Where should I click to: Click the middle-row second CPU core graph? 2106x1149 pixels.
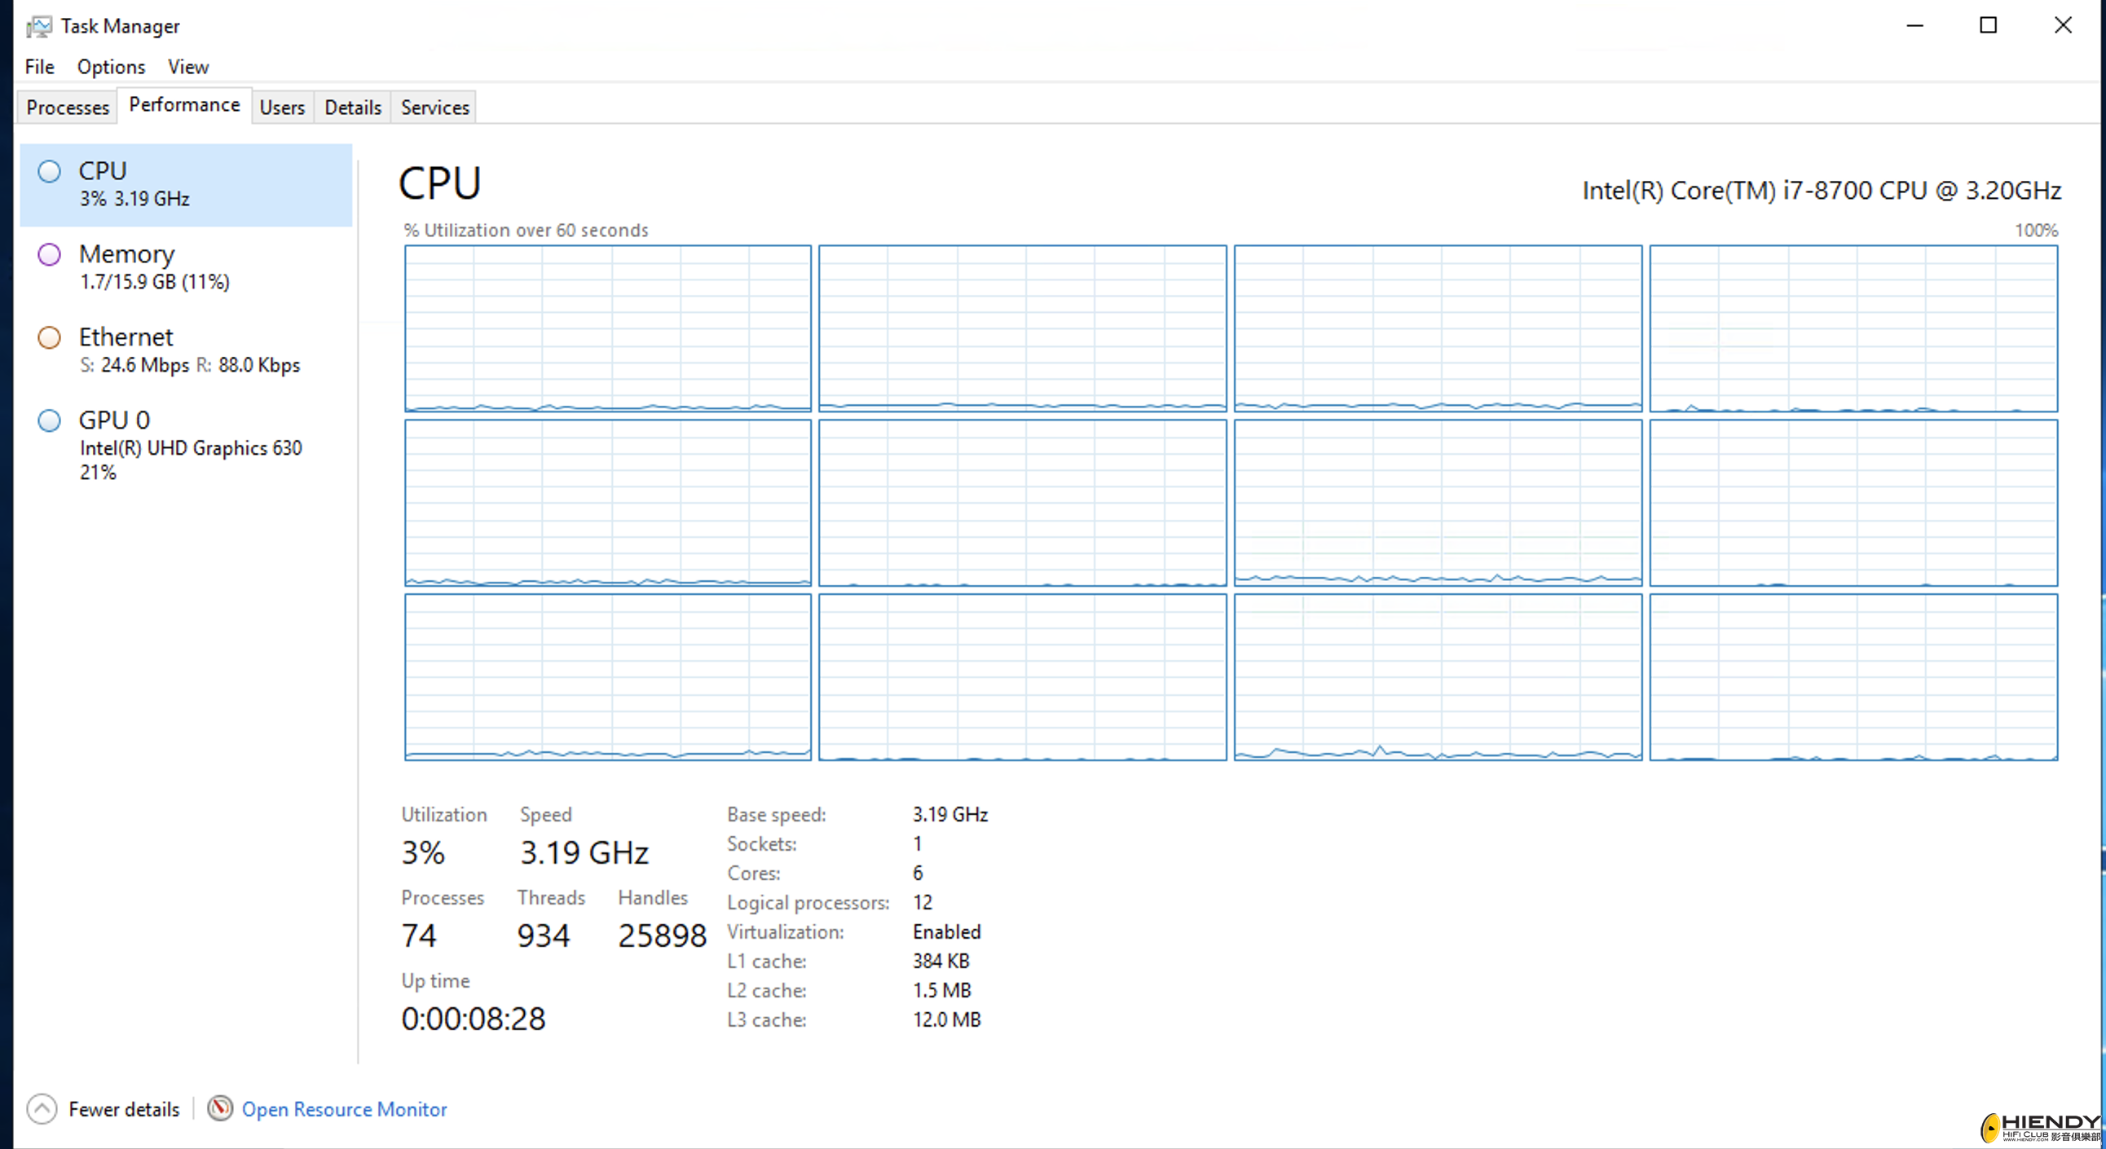(1023, 502)
